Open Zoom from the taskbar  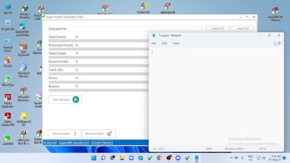[131, 158]
